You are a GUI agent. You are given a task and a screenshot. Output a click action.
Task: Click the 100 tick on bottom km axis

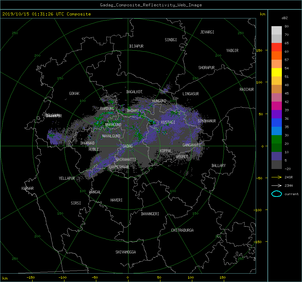pyautogui.click(x=191, y=278)
